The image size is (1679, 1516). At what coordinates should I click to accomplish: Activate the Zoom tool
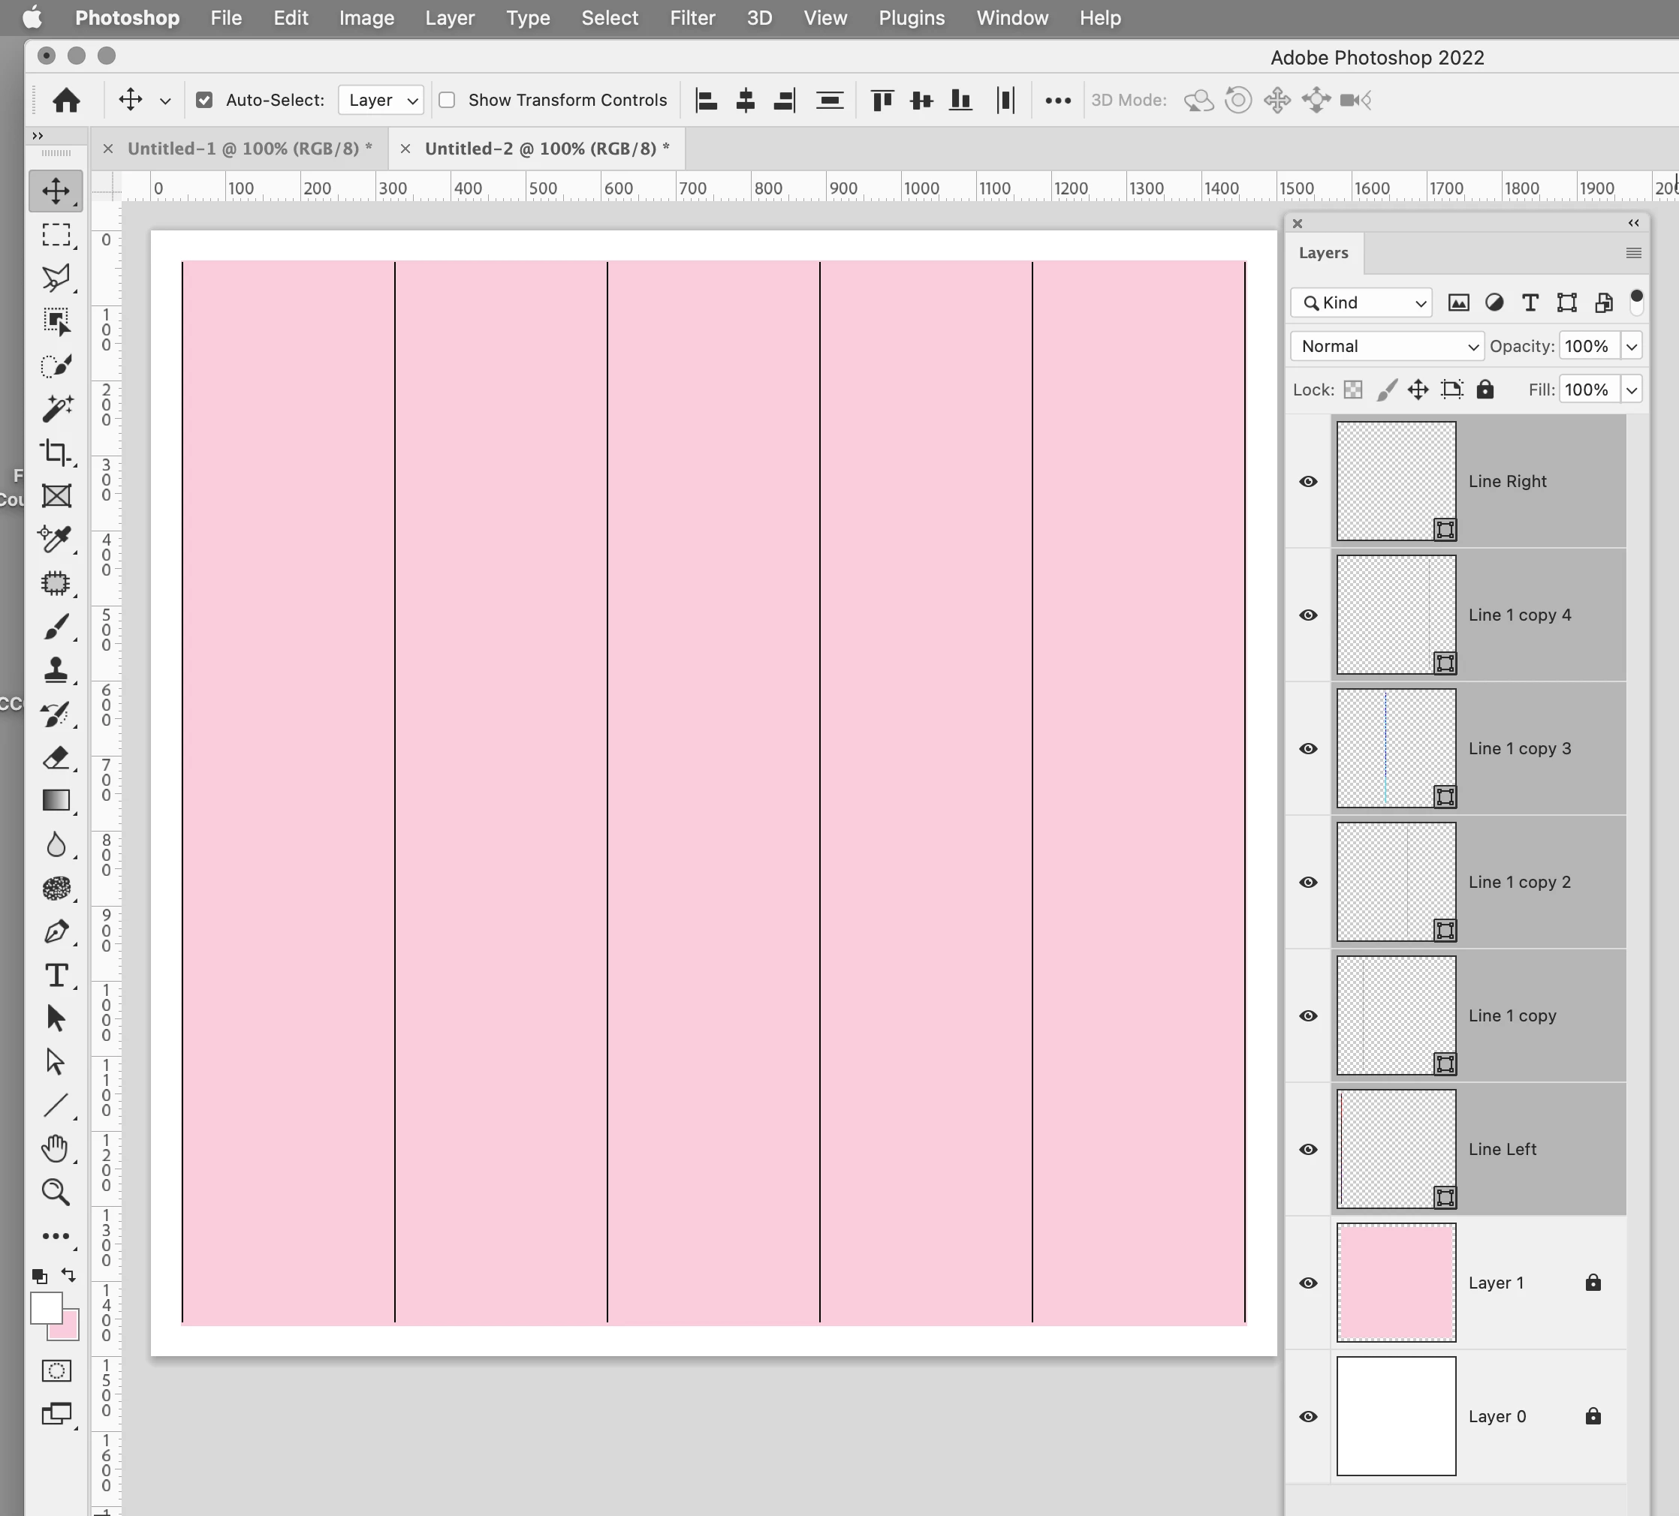click(56, 1191)
